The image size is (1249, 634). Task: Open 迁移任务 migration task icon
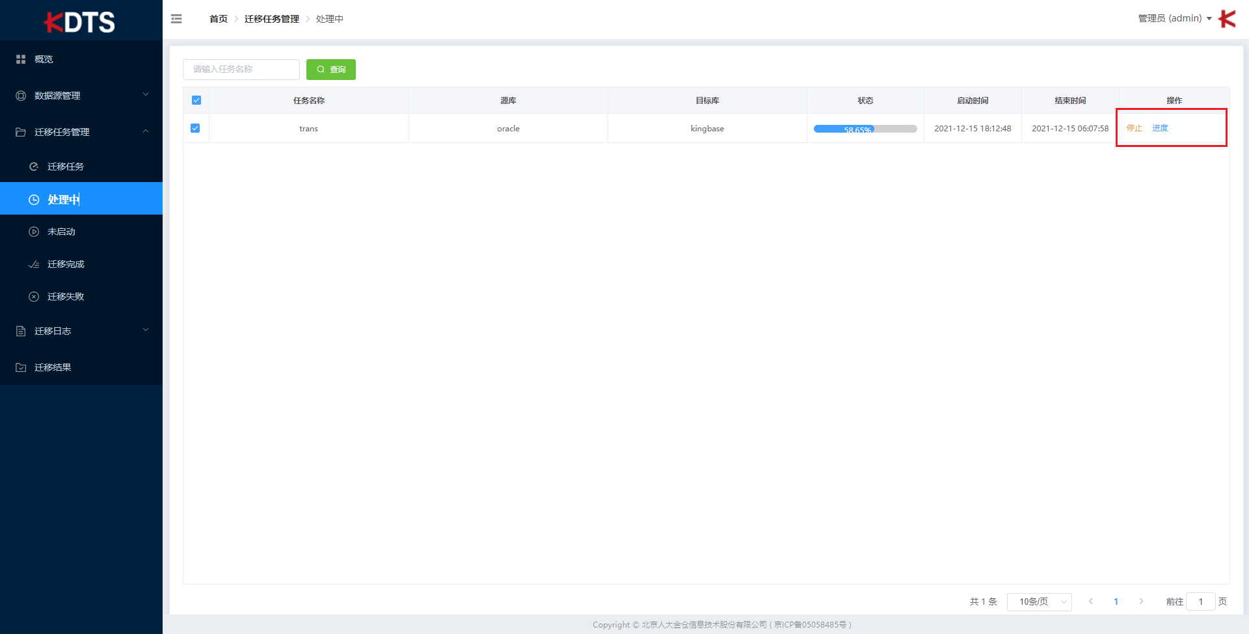point(34,166)
